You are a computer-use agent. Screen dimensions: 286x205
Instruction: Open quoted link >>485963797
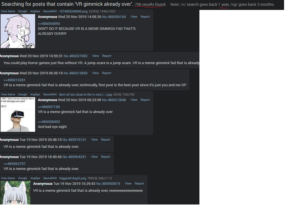pos(14,164)
